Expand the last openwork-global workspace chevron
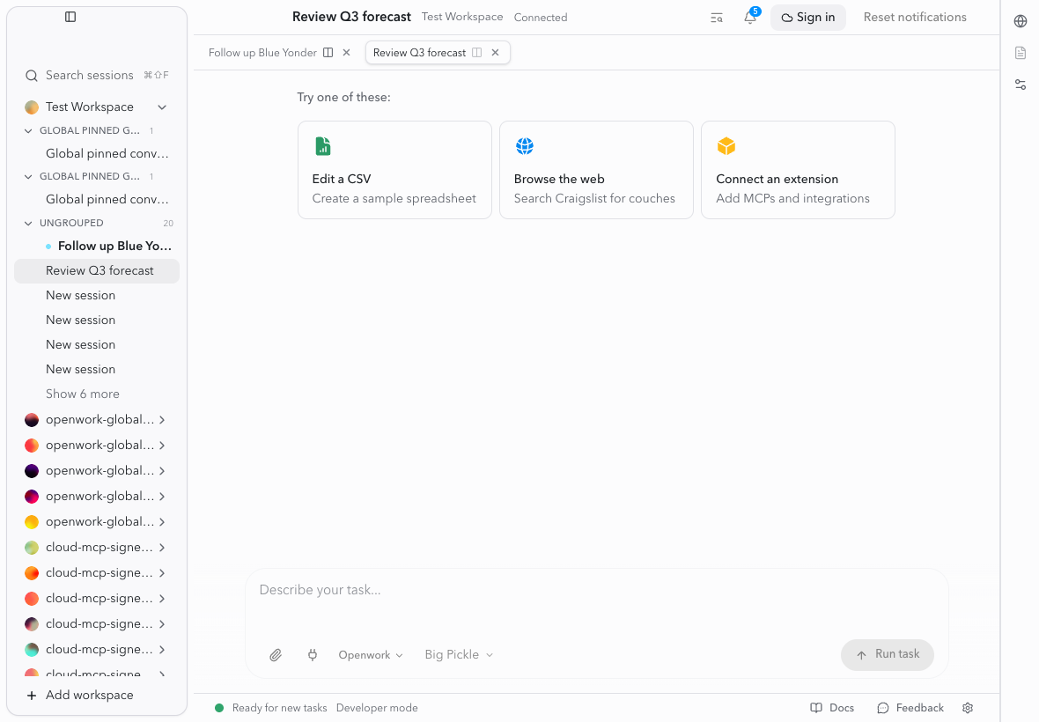The width and height of the screenshot is (1039, 722). [x=162, y=522]
